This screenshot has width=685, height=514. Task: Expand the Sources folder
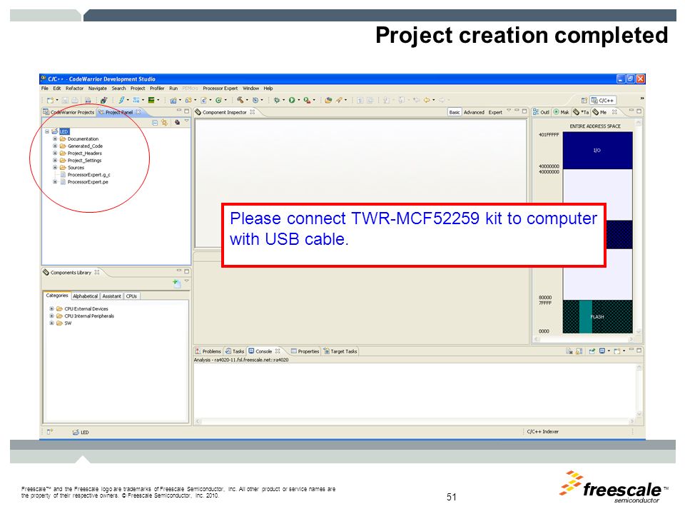click(55, 167)
